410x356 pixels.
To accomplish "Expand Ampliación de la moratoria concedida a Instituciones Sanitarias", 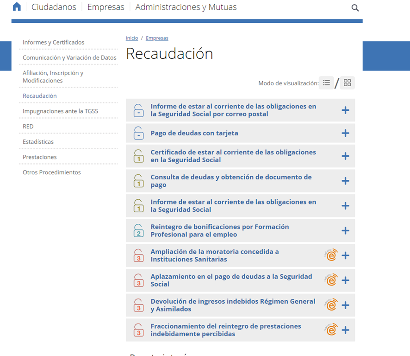I will pyautogui.click(x=345, y=255).
